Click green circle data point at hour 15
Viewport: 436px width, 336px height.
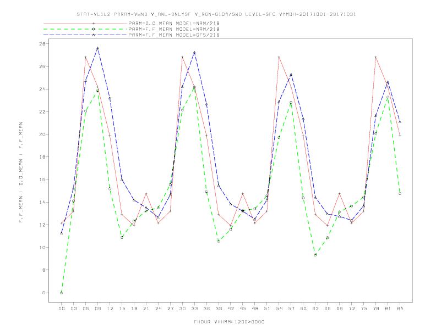click(122, 237)
